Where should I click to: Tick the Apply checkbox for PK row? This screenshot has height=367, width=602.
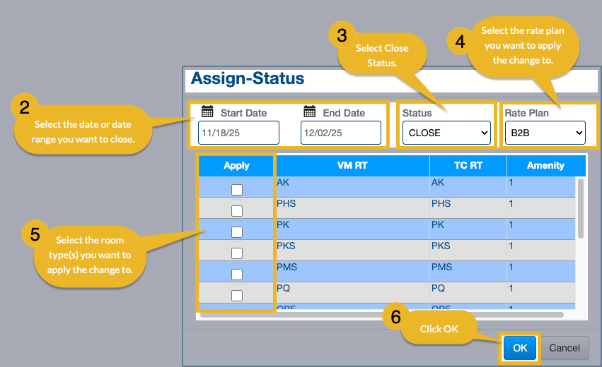[x=237, y=231]
